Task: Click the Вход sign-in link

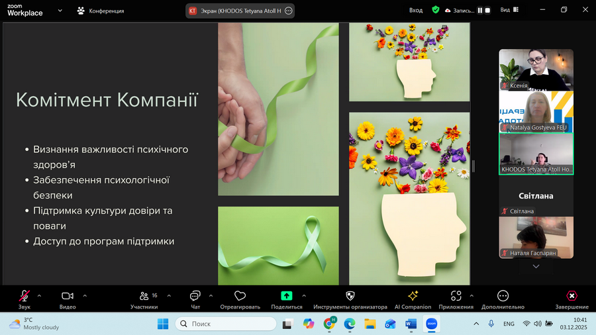Action: point(416,10)
